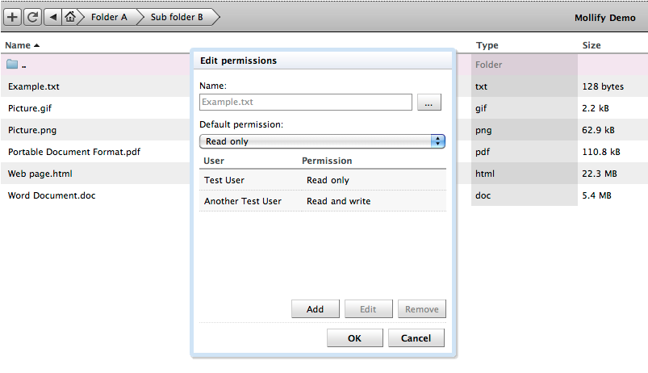Navigate to Folder A breadcrumb
648x373 pixels.
109,17
